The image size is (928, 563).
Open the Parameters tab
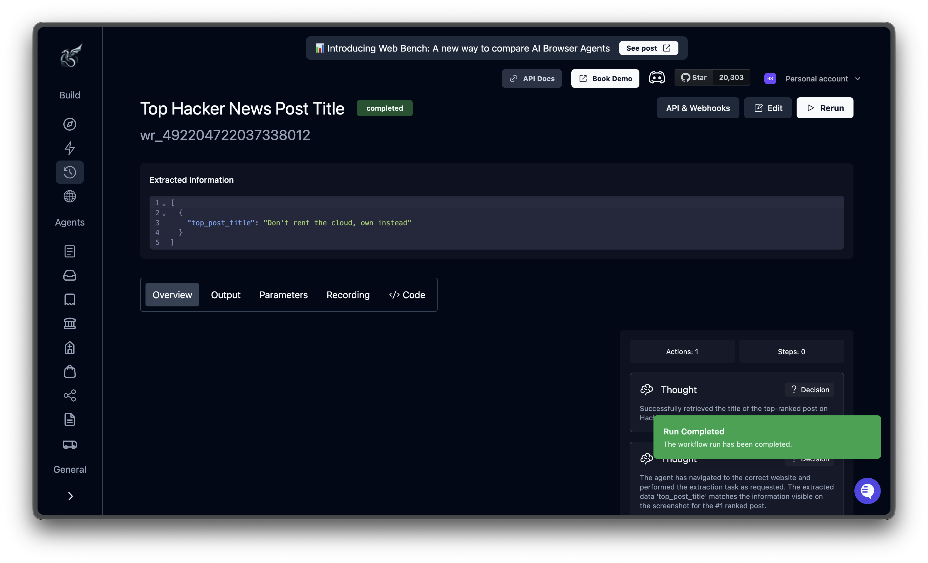283,295
